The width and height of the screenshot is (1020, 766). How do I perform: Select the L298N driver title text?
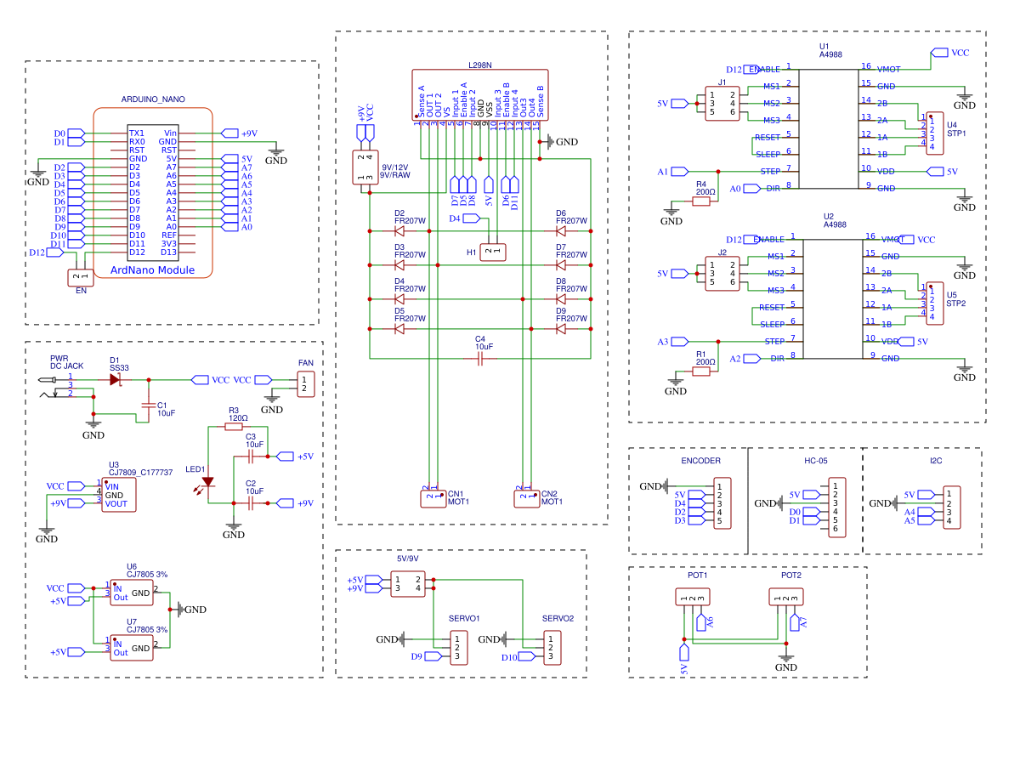click(479, 65)
